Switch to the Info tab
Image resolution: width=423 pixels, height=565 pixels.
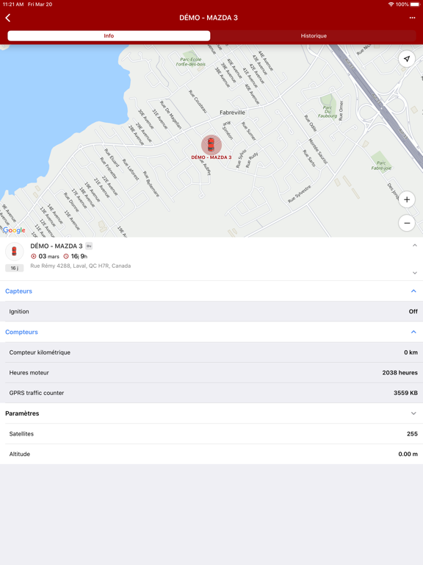coord(109,35)
